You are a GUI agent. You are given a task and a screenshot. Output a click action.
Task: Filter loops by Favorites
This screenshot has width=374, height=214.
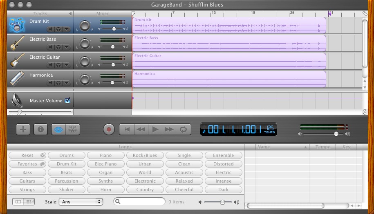[27, 164]
